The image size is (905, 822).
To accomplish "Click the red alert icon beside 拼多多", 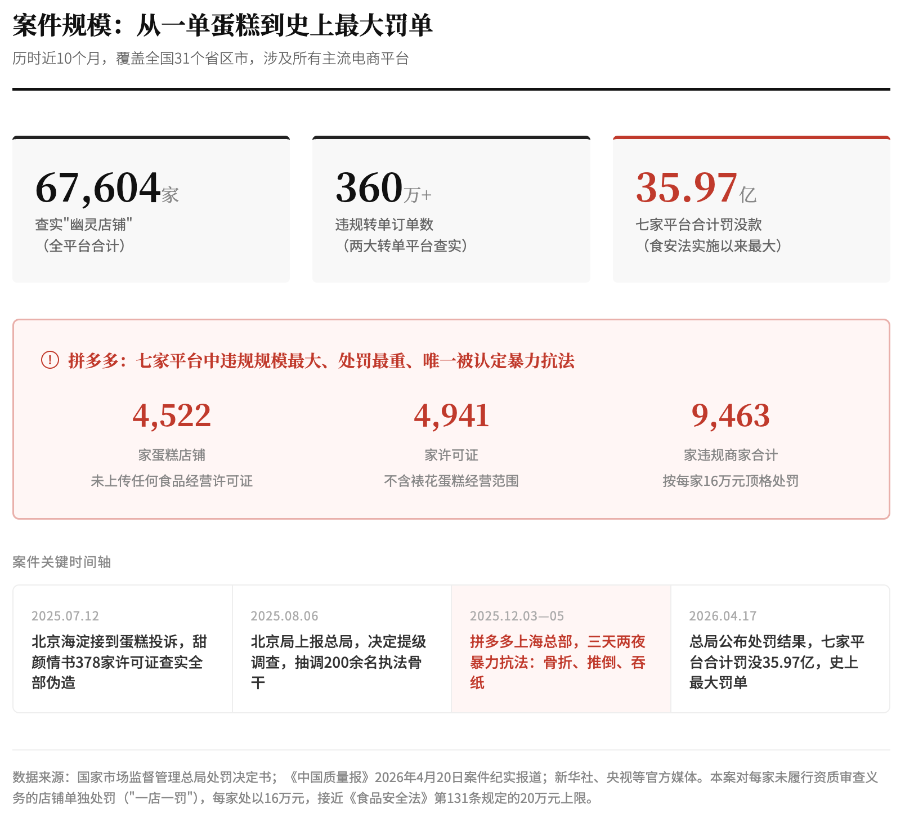I will point(50,360).
